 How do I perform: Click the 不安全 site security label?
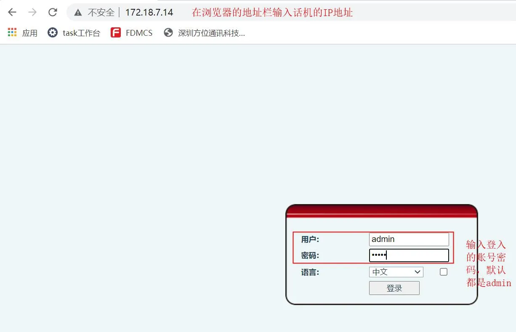(101, 13)
